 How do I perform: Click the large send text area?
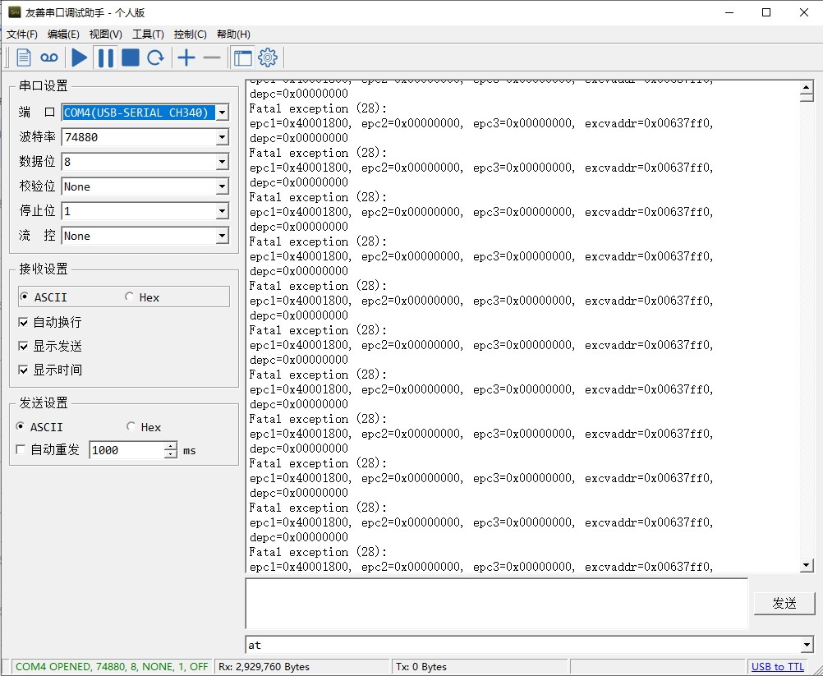[497, 604]
